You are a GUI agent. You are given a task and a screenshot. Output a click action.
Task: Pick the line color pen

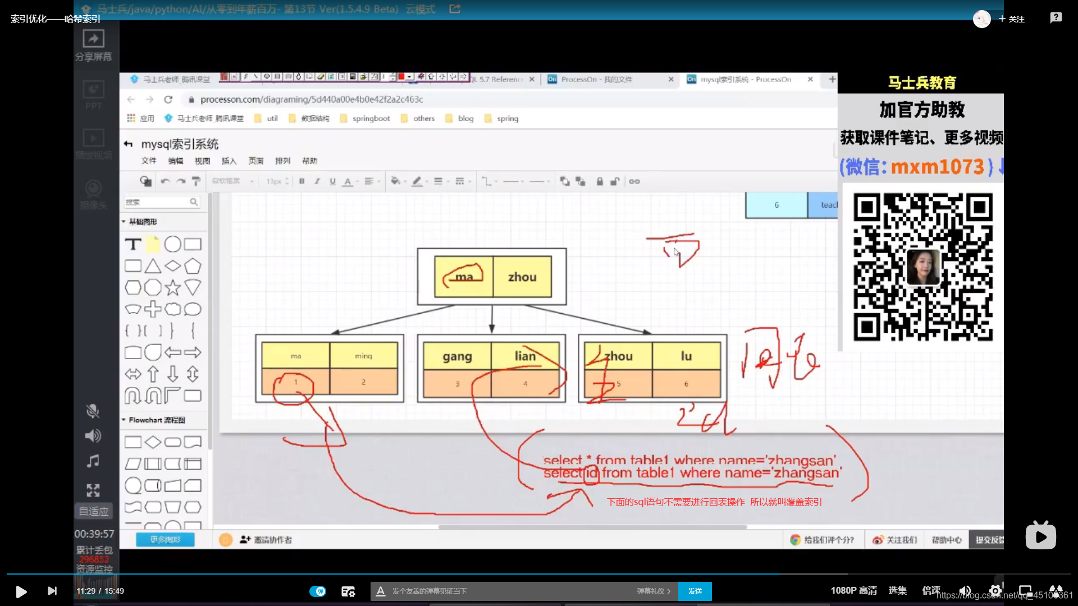click(x=417, y=181)
